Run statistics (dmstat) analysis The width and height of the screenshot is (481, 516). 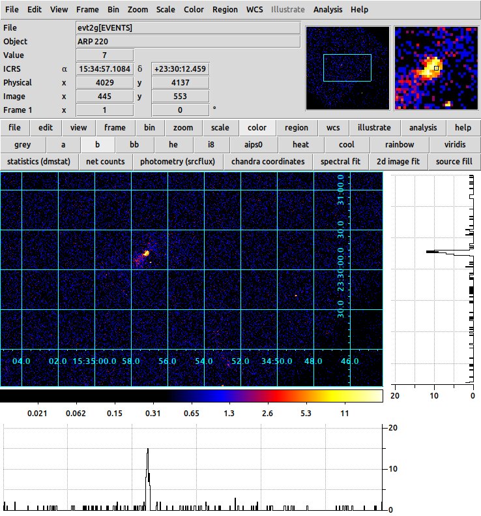[39, 162]
